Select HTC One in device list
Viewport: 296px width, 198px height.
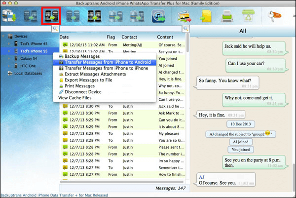29,66
